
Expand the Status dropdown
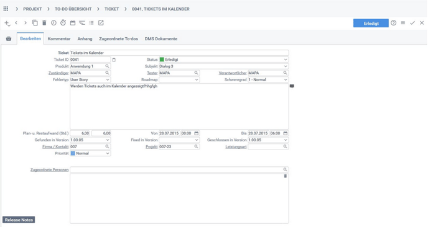pos(286,60)
